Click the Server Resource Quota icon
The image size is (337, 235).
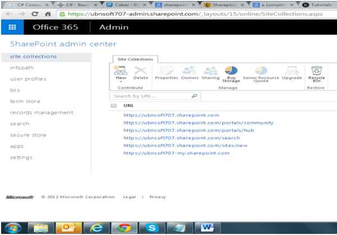[x=261, y=71]
